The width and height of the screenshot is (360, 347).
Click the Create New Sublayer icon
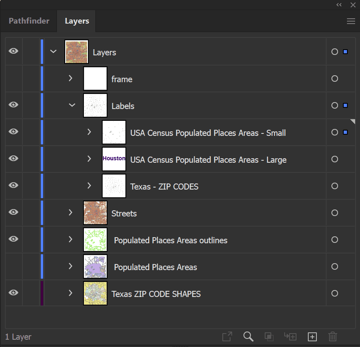(x=290, y=336)
